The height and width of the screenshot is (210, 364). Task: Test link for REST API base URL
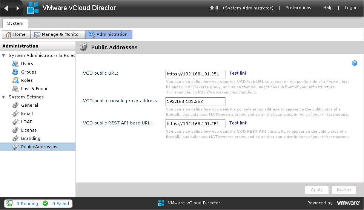238,123
